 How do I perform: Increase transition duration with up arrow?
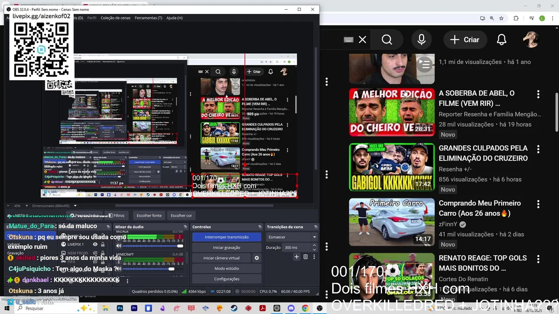pos(314,245)
